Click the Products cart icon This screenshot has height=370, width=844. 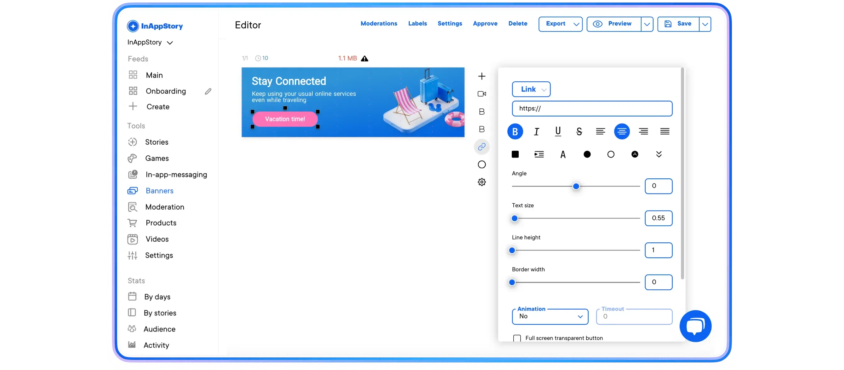pyautogui.click(x=132, y=223)
